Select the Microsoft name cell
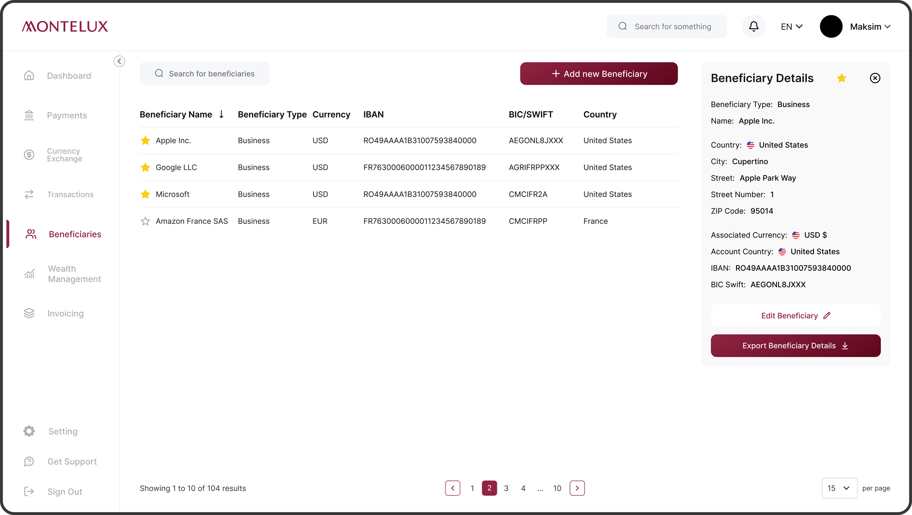The width and height of the screenshot is (912, 515). coord(172,195)
